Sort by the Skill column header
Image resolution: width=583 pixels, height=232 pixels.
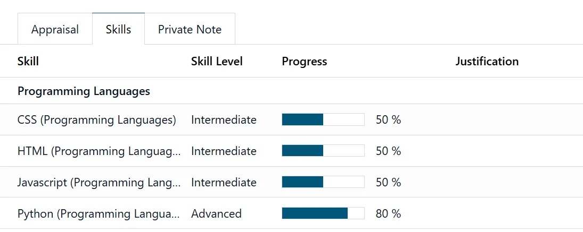click(x=28, y=62)
